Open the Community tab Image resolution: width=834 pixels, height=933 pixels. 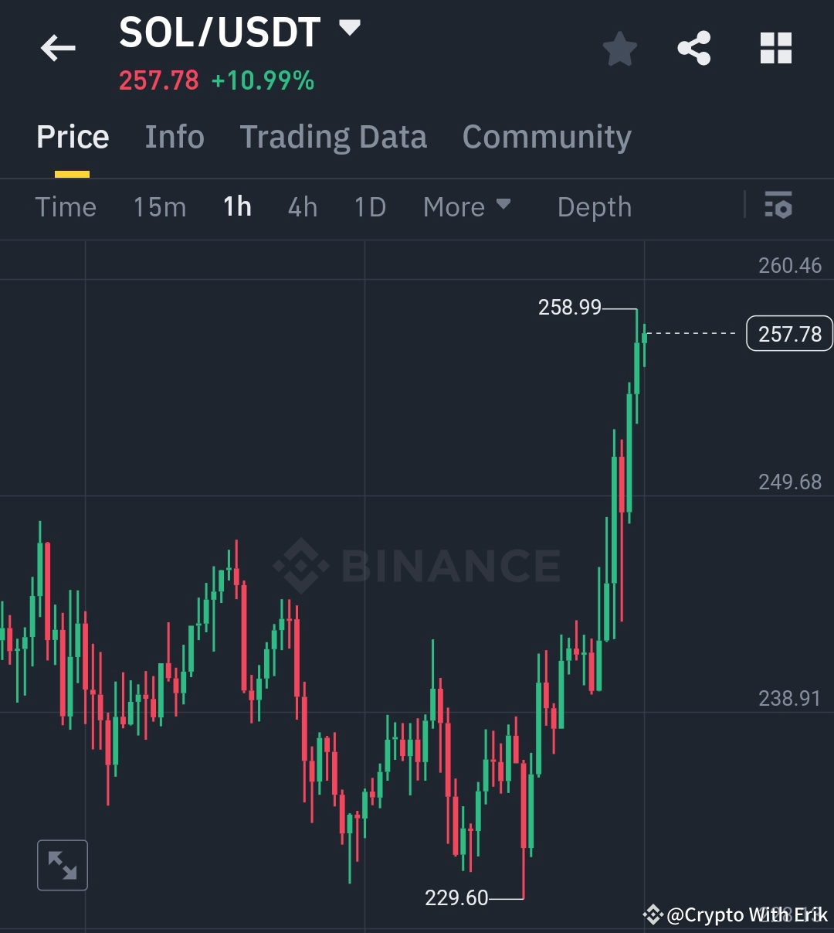click(546, 137)
